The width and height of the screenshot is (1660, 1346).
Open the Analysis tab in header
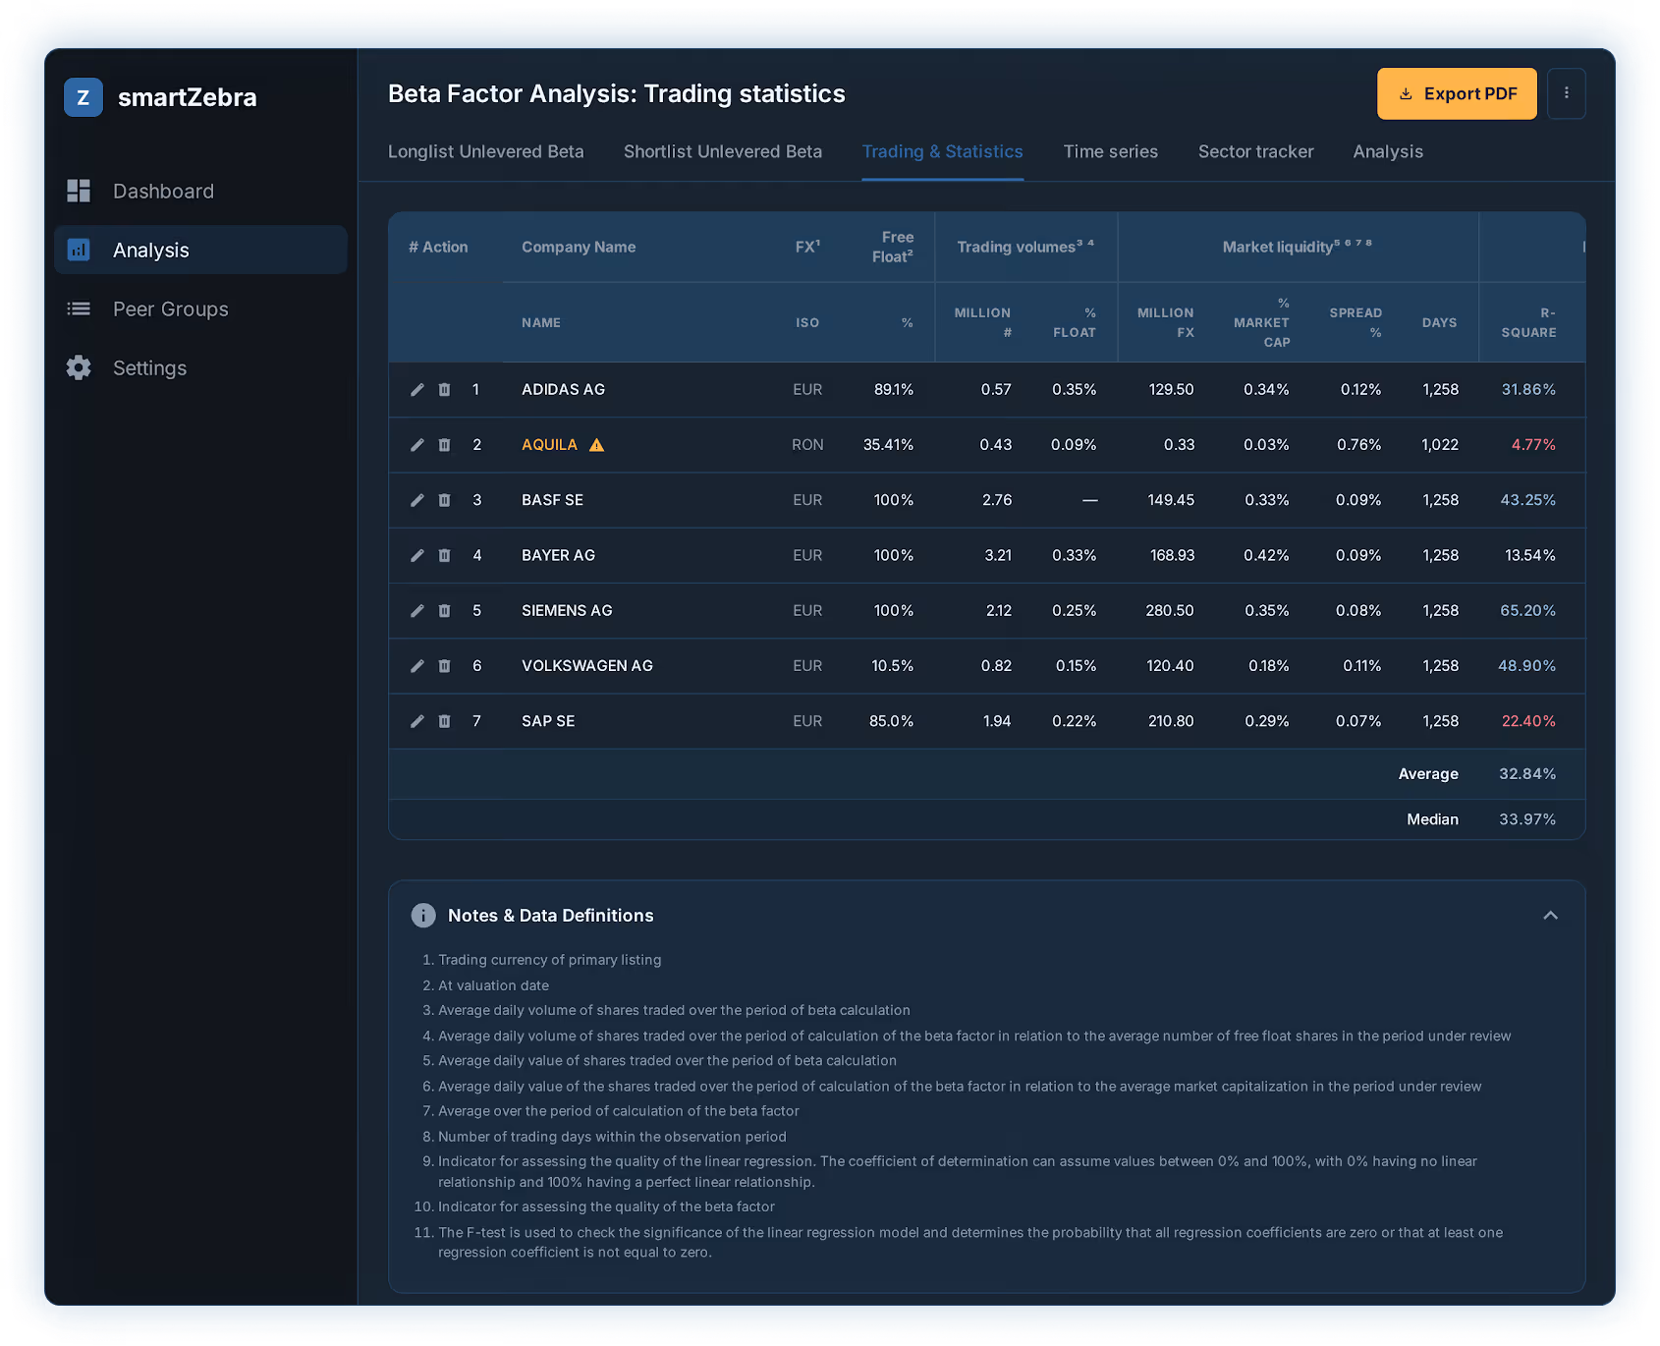pos(1388,151)
